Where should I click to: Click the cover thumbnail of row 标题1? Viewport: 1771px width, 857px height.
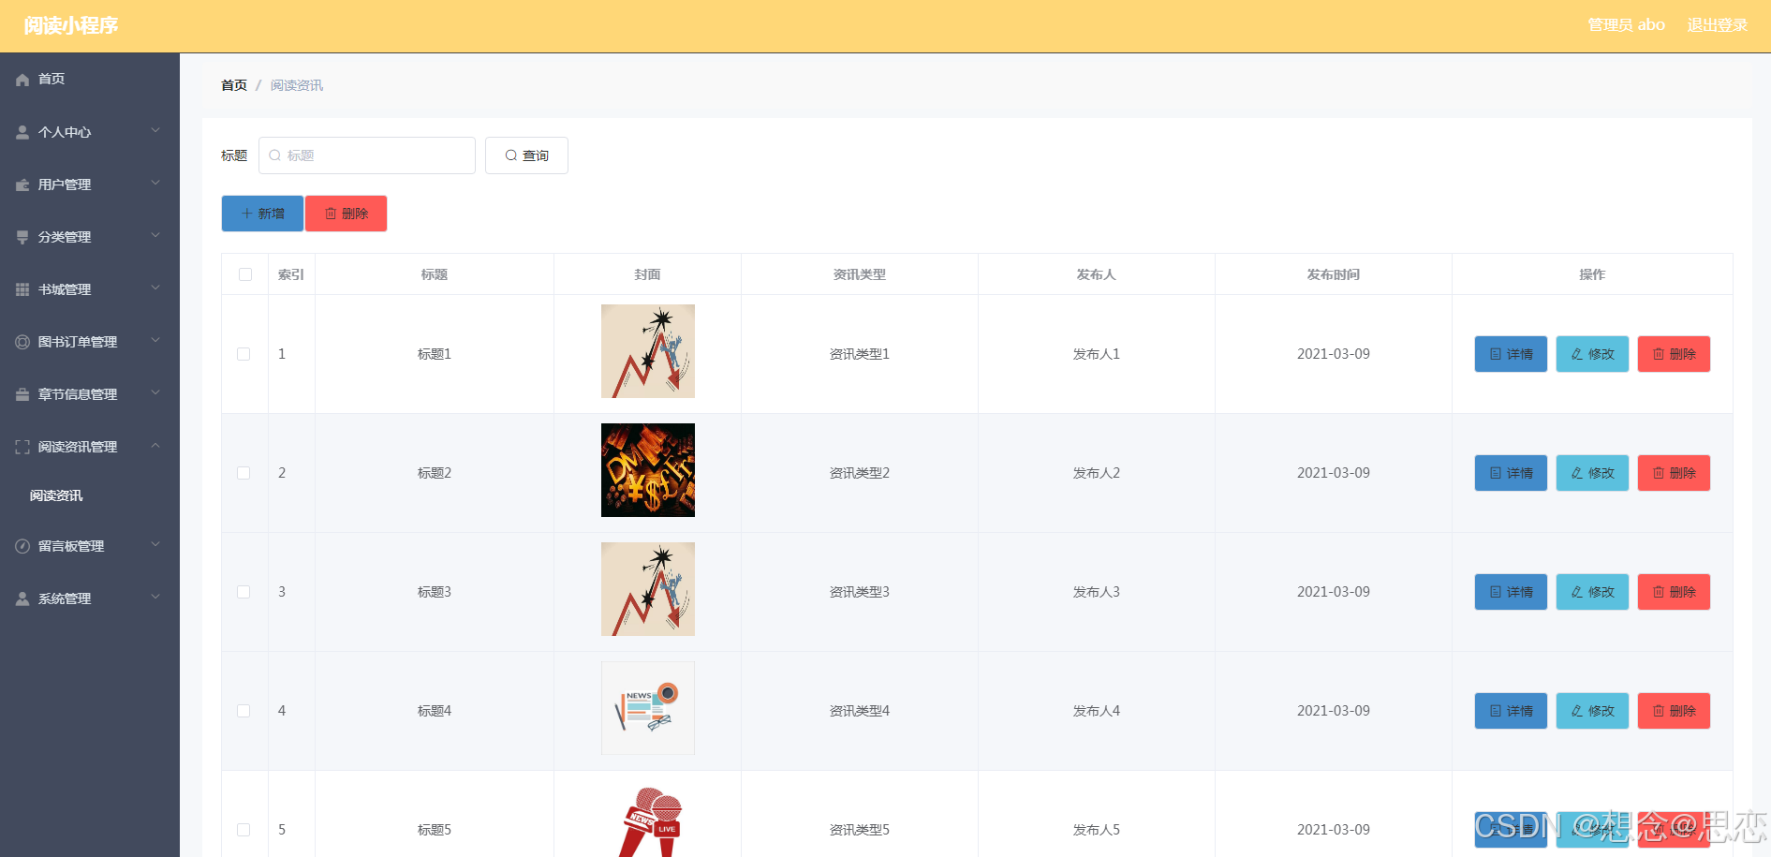(x=648, y=351)
